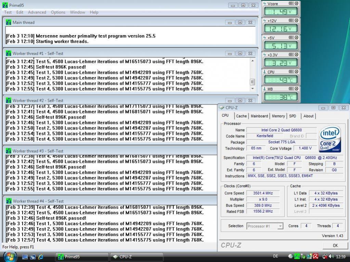Open settings icon on the CPU temperature widget
This screenshot has width=350, height=262.
291,72
